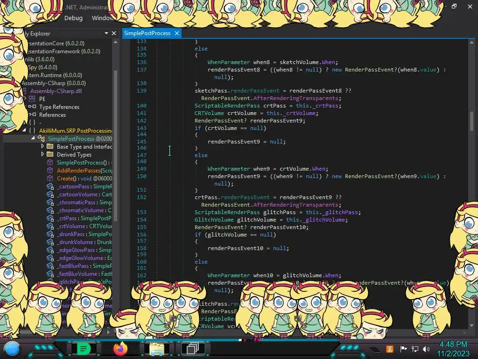Open the Window menu

pyautogui.click(x=102, y=18)
